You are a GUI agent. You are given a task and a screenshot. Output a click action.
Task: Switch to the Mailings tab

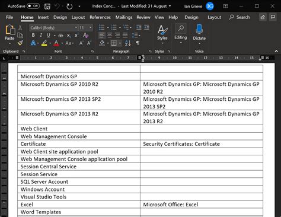[124, 17]
